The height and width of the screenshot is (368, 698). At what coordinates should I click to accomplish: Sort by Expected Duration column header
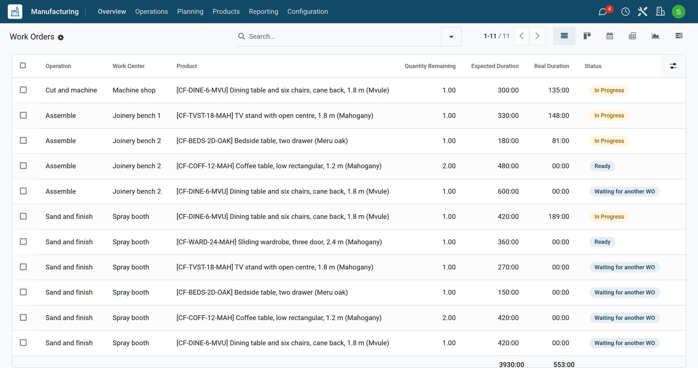(x=495, y=66)
